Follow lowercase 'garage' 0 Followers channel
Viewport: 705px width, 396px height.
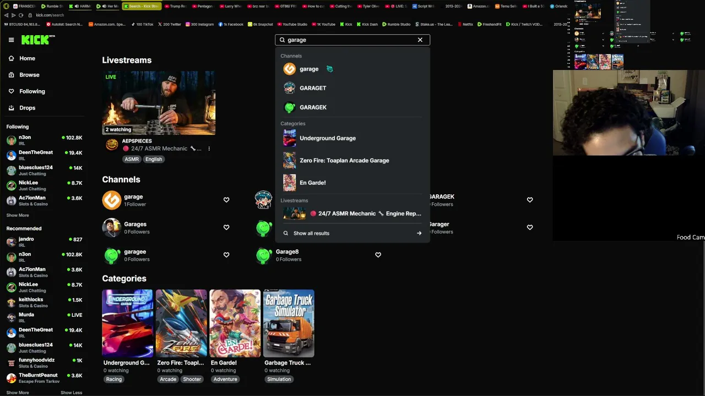tap(226, 255)
